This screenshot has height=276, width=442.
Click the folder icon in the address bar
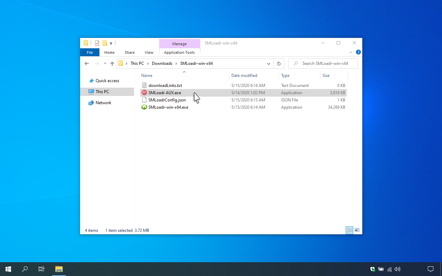point(121,63)
